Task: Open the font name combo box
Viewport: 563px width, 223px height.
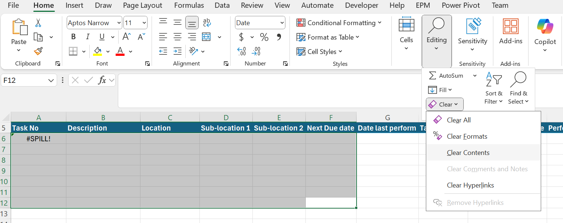Action: click(94, 23)
